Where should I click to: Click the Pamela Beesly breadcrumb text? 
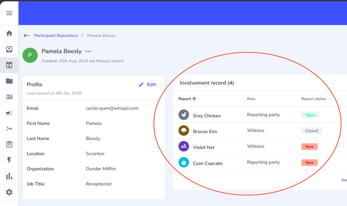[x=102, y=36]
